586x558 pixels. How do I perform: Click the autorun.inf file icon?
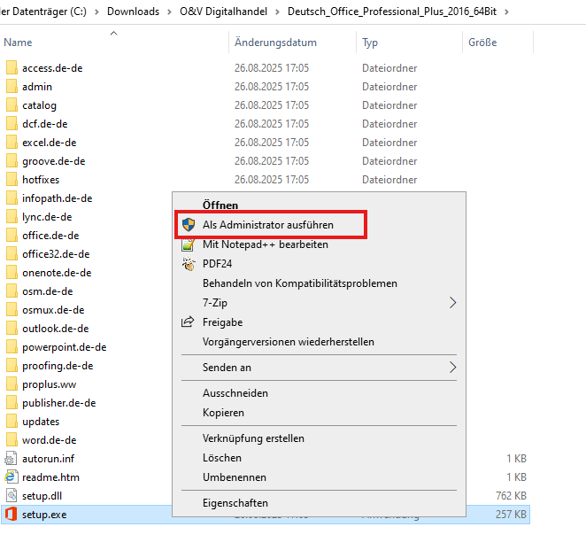pos(12,458)
